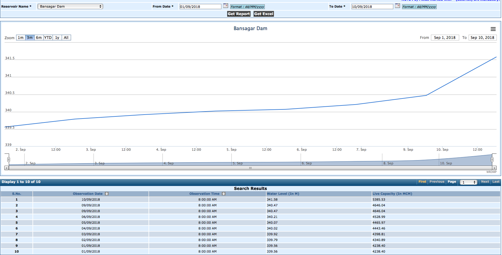Click the Get Report button
Image resolution: width=502 pixels, height=255 pixels.
tap(239, 14)
